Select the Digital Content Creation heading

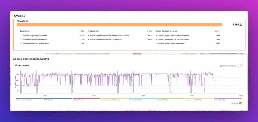[x=166, y=31]
